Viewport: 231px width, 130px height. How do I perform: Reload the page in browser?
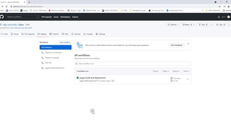click(x=6, y=6)
